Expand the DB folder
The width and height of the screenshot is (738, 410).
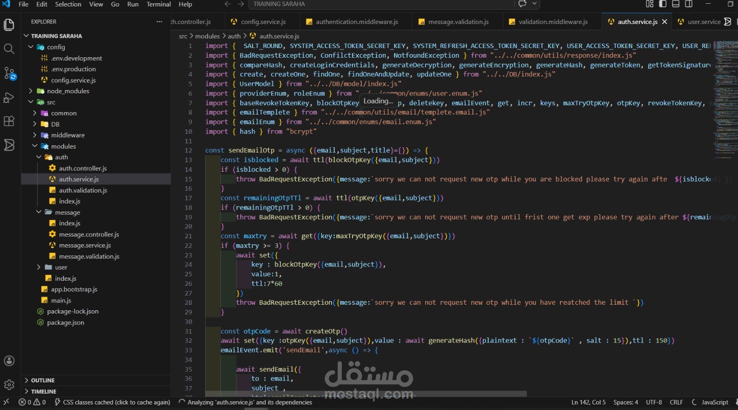click(35, 124)
